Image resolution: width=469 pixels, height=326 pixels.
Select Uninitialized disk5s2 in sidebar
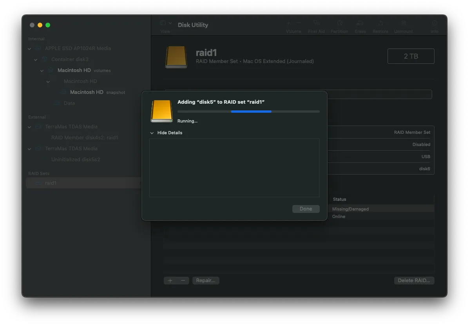click(x=76, y=160)
